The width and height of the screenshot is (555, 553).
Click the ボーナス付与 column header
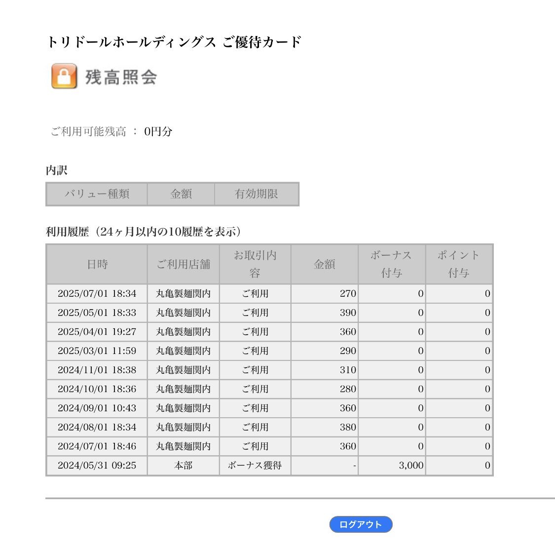pos(392,264)
